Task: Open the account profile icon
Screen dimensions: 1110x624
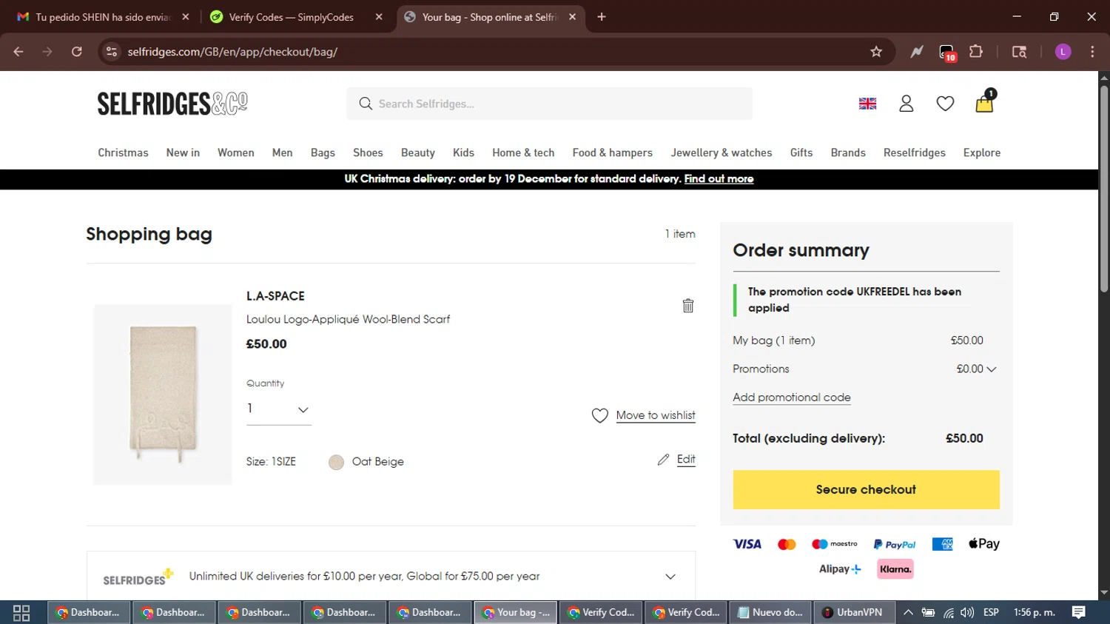Action: tap(906, 104)
